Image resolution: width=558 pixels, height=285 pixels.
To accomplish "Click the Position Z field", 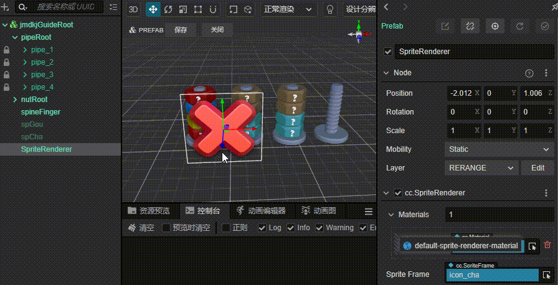I will pyautogui.click(x=537, y=93).
